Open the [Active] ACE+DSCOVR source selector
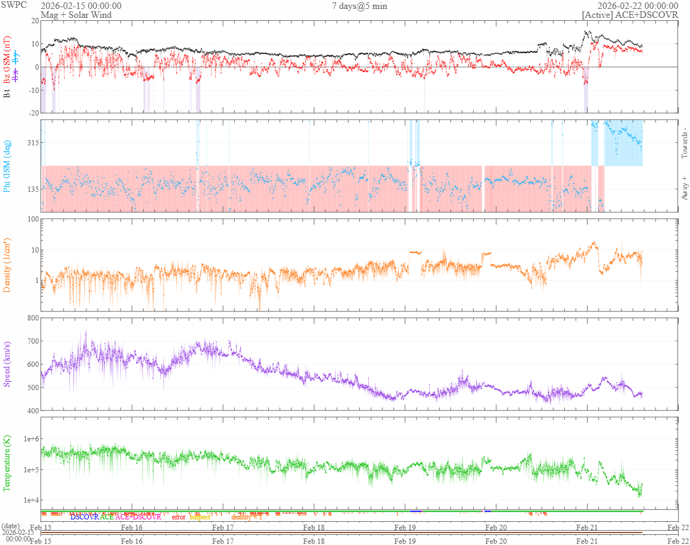Image resolution: width=690 pixels, height=545 pixels. (x=630, y=14)
